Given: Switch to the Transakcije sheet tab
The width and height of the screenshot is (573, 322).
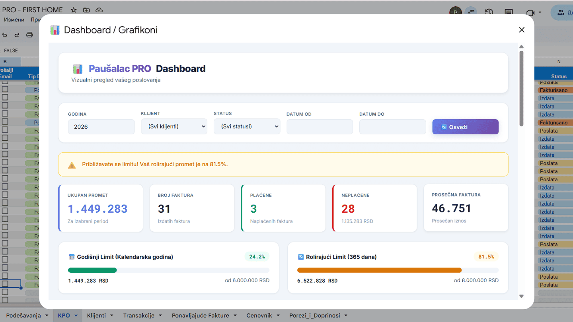Looking at the screenshot, I should click(x=139, y=316).
